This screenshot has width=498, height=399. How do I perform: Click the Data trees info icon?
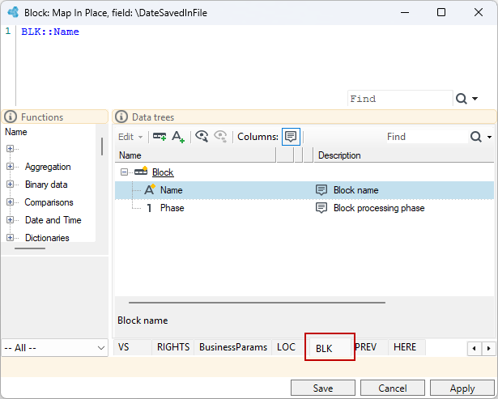121,117
